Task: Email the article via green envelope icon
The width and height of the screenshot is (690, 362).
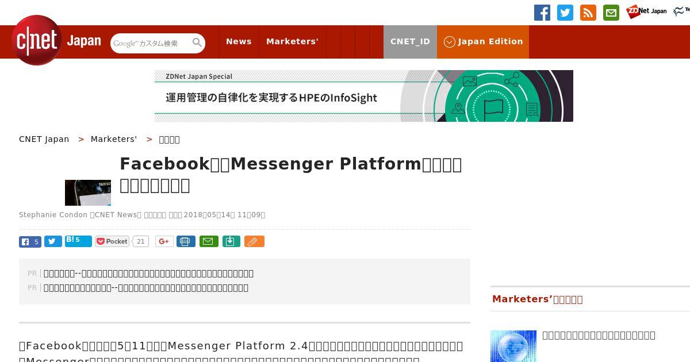Action: 209,241
